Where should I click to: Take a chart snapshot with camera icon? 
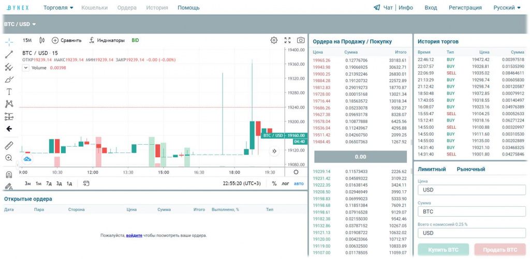click(301, 40)
